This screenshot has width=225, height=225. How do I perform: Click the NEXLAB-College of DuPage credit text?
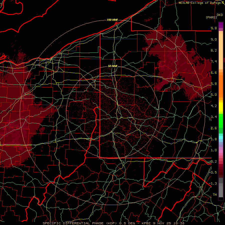pos(200,3)
